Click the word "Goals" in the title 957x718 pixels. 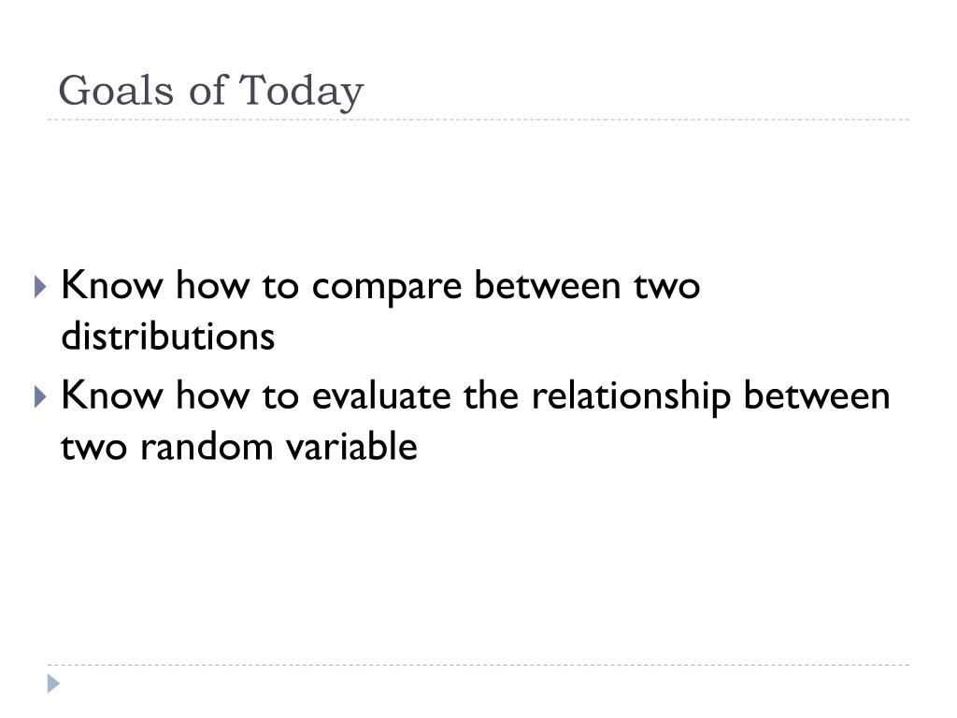tap(116, 92)
